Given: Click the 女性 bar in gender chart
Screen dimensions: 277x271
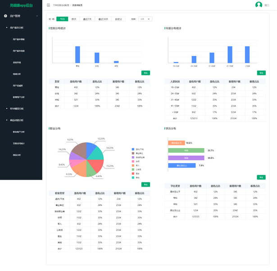Looking at the screenshot, I should click(97, 58).
